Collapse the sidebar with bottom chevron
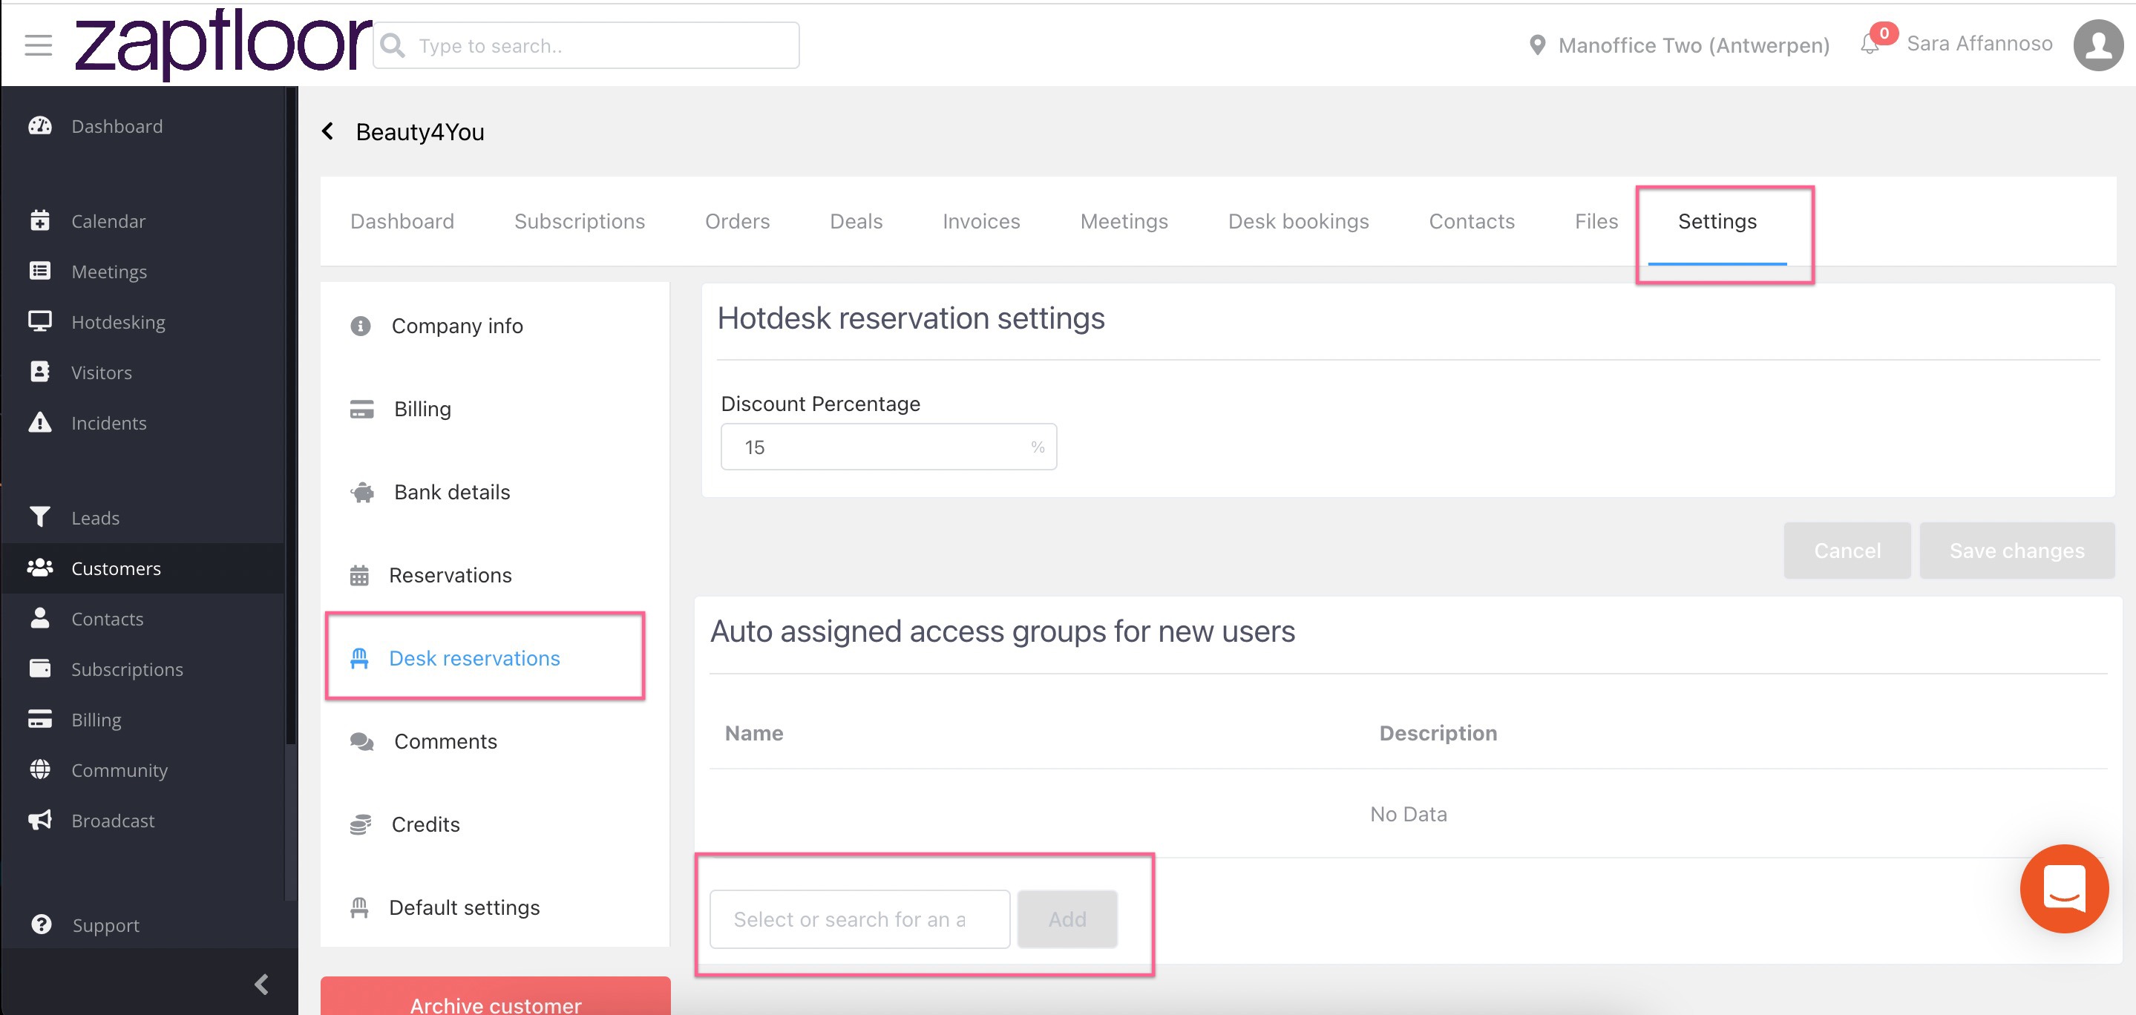 (x=262, y=985)
